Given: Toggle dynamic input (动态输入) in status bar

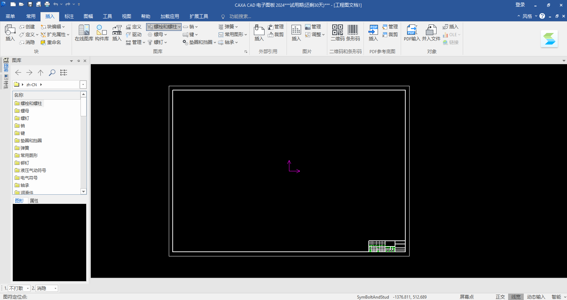Looking at the screenshot, I should point(535,297).
